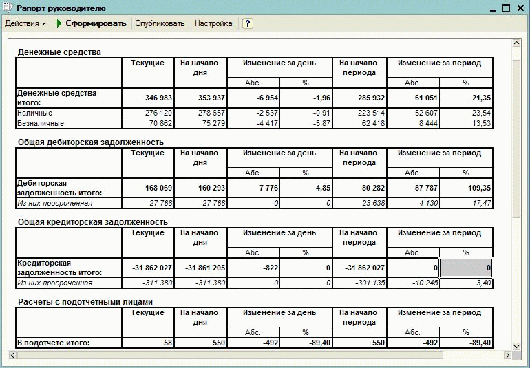Click the vertical scrollbar thumb
The image size is (530, 368).
(516, 131)
